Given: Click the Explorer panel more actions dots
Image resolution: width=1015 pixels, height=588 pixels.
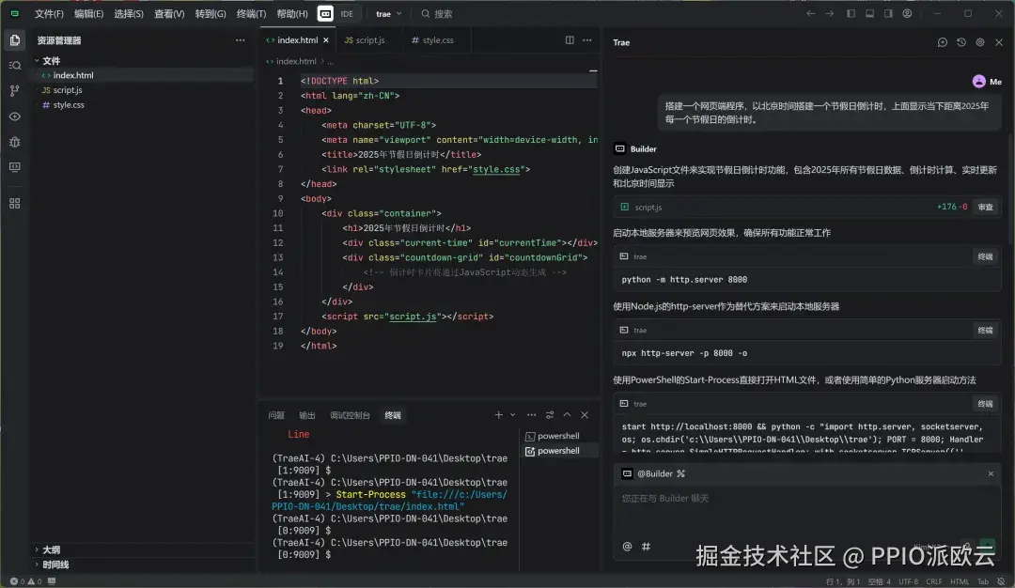Looking at the screenshot, I should [x=241, y=40].
